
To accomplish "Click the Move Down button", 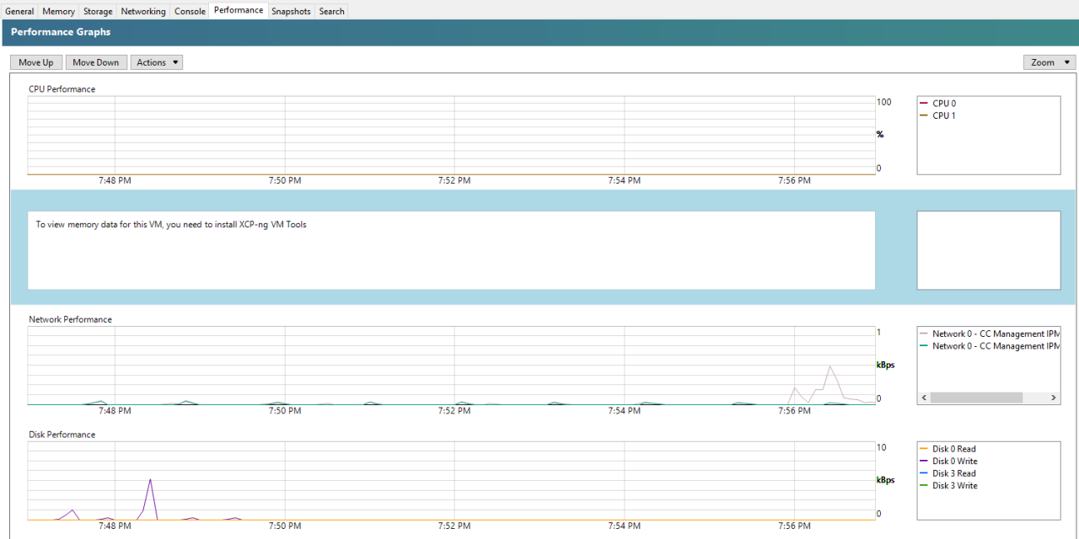I will tap(96, 62).
